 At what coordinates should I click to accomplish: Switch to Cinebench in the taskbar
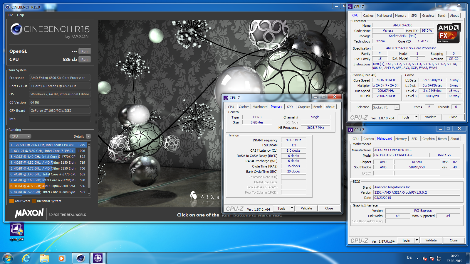pyautogui.click(x=80, y=258)
